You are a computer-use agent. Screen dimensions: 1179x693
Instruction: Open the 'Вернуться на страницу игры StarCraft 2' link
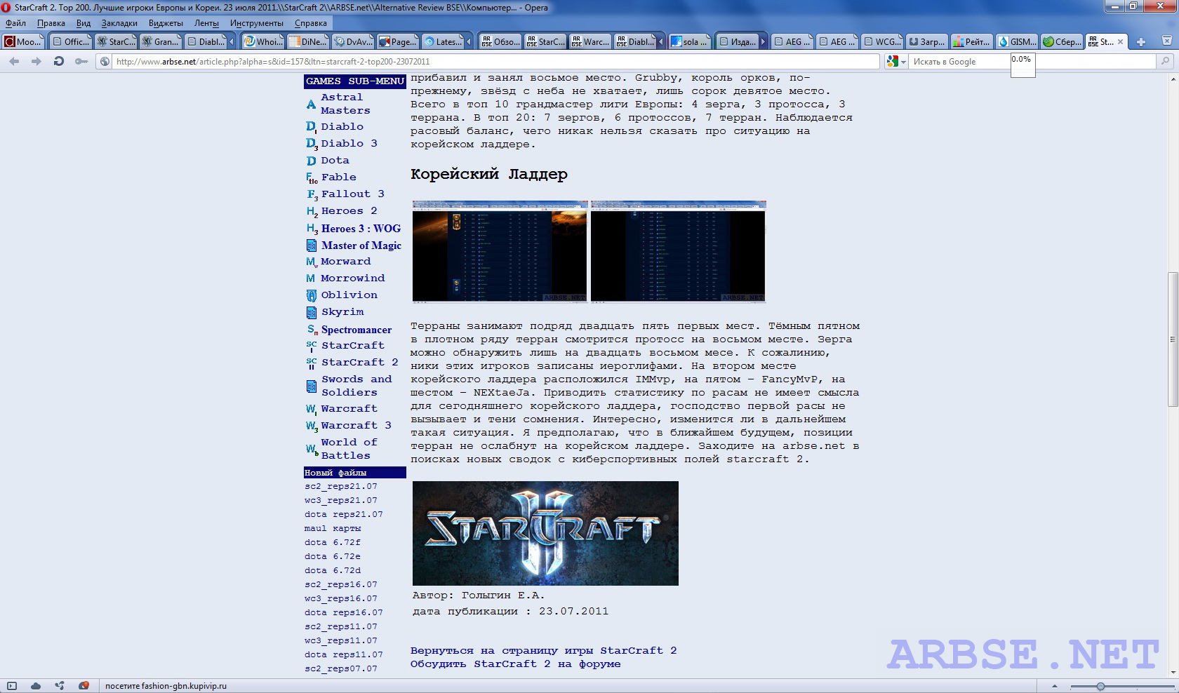pos(543,651)
